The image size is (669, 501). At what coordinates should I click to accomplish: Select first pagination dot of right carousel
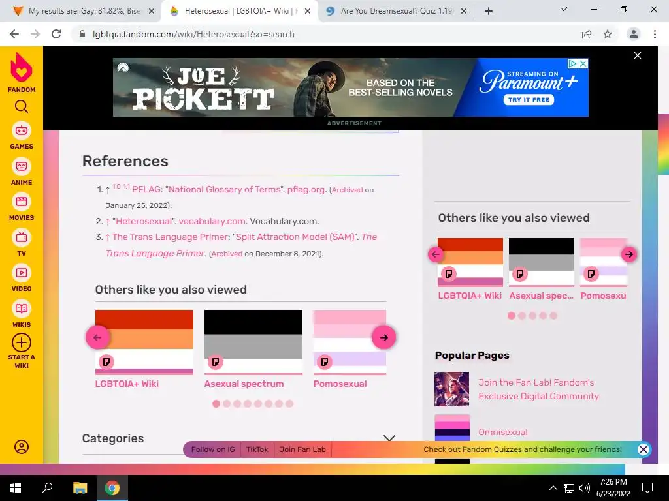(511, 316)
